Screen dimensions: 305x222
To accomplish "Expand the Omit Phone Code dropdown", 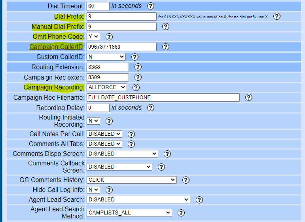I will pyautogui.click(x=93, y=36).
